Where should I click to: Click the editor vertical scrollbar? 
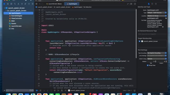(x=136, y=34)
